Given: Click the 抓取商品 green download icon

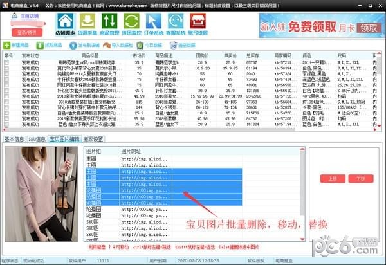Looking at the screenshot, I should point(40,45).
